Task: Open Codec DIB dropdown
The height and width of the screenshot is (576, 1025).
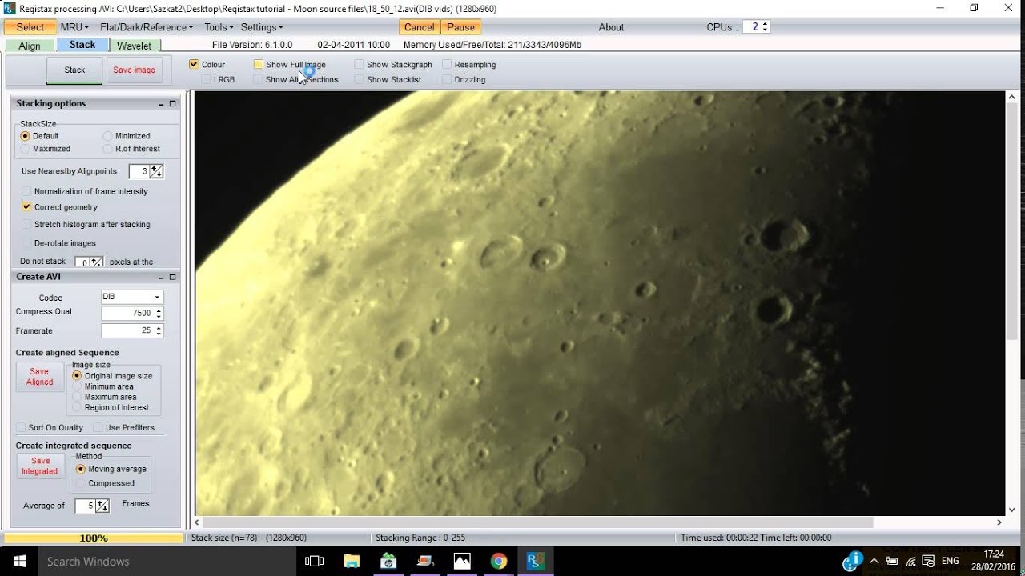Action: (x=132, y=297)
